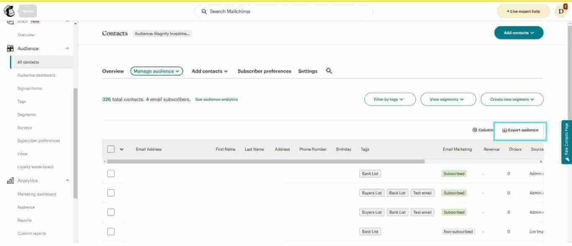The width and height of the screenshot is (572, 246).
Task: Select the Non-subscribed contact row checkbox
Action: [111, 231]
